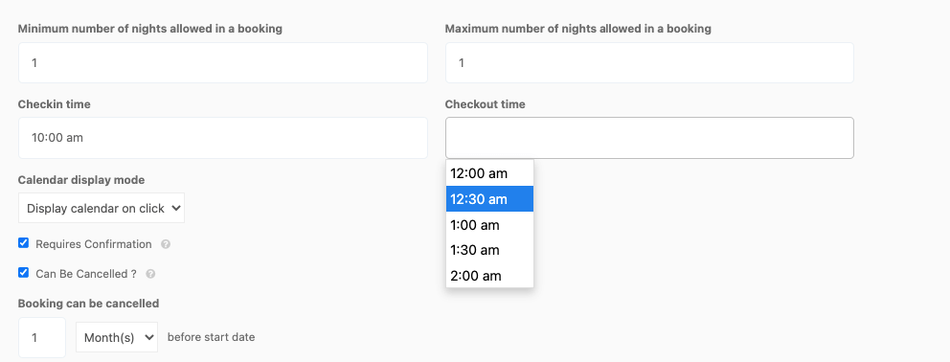This screenshot has height=362, width=950.
Task: Uncheck the Can Be Cancelled checkbox
Action: (x=24, y=273)
